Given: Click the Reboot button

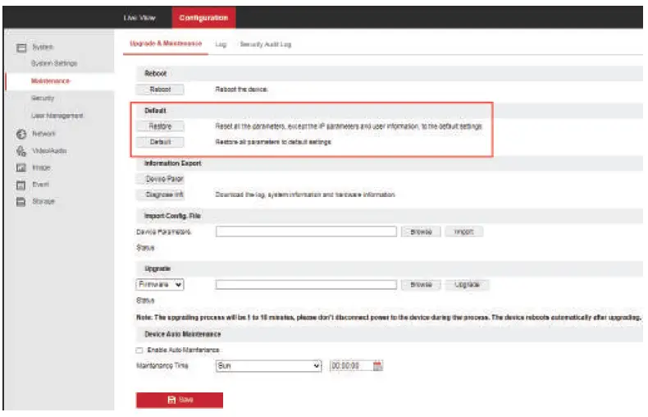Looking at the screenshot, I should (160, 89).
